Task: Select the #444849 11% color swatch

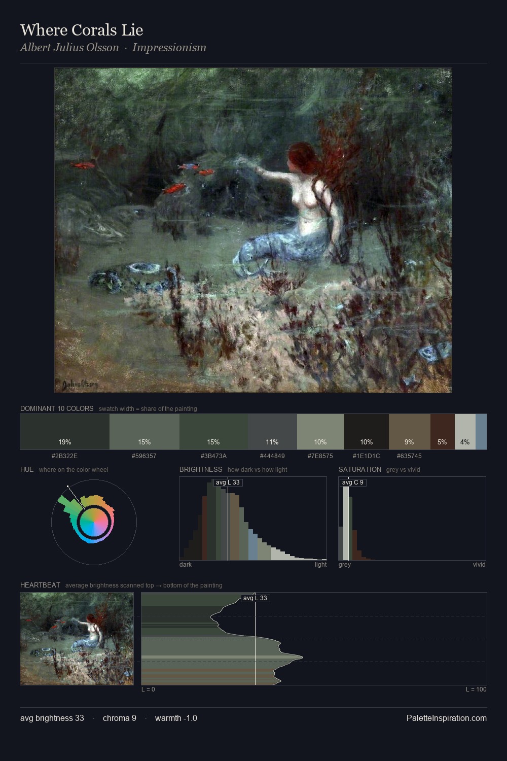Action: point(272,432)
